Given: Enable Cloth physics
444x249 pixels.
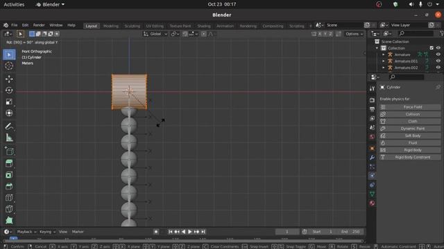Looking at the screenshot, I should [410, 122].
